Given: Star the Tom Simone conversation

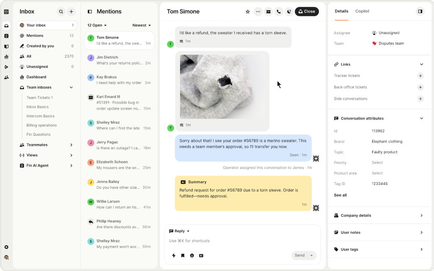Looking at the screenshot, I should point(248,11).
